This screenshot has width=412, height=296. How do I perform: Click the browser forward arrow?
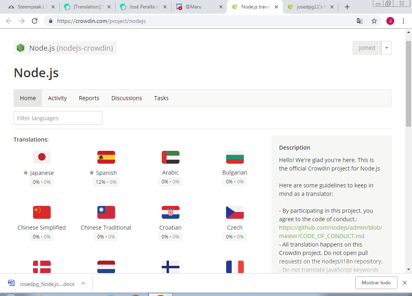point(22,21)
